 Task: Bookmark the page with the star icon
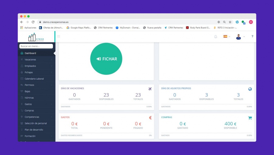click(230, 22)
